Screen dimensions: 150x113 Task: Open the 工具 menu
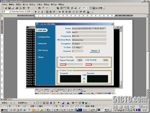[39, 5]
